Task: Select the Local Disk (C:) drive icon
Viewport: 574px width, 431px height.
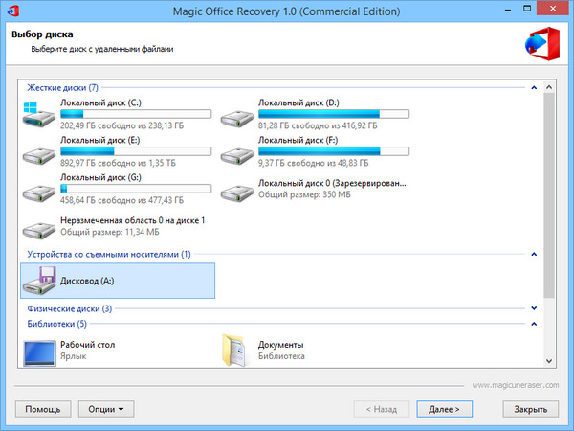Action: click(39, 114)
